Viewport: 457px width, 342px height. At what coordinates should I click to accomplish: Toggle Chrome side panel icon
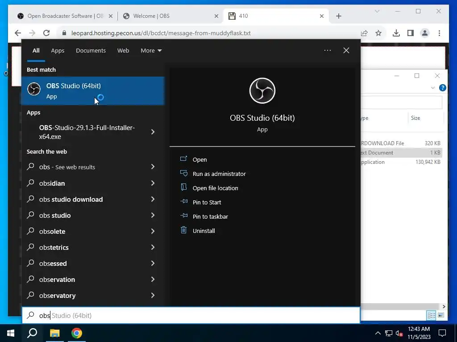coord(411,33)
